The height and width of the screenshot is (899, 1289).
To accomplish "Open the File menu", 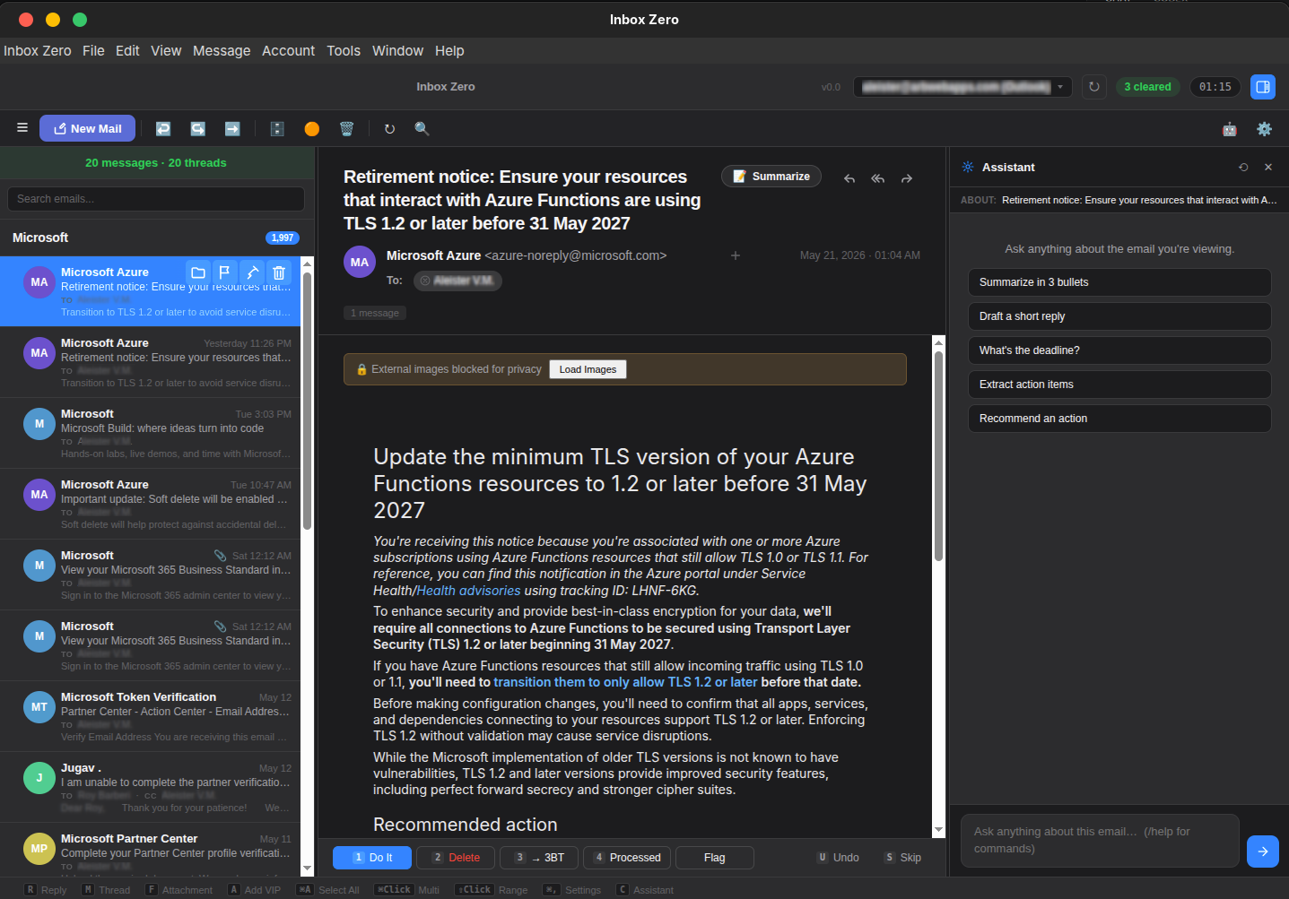I will pos(93,51).
